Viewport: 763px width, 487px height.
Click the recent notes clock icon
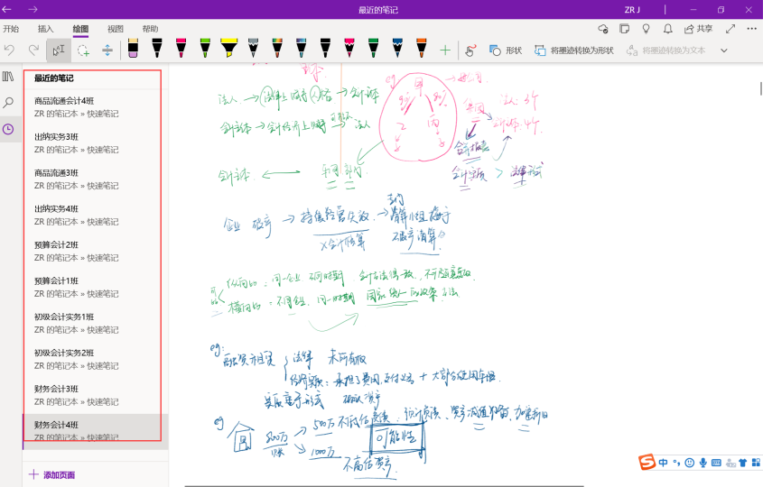click(8, 129)
